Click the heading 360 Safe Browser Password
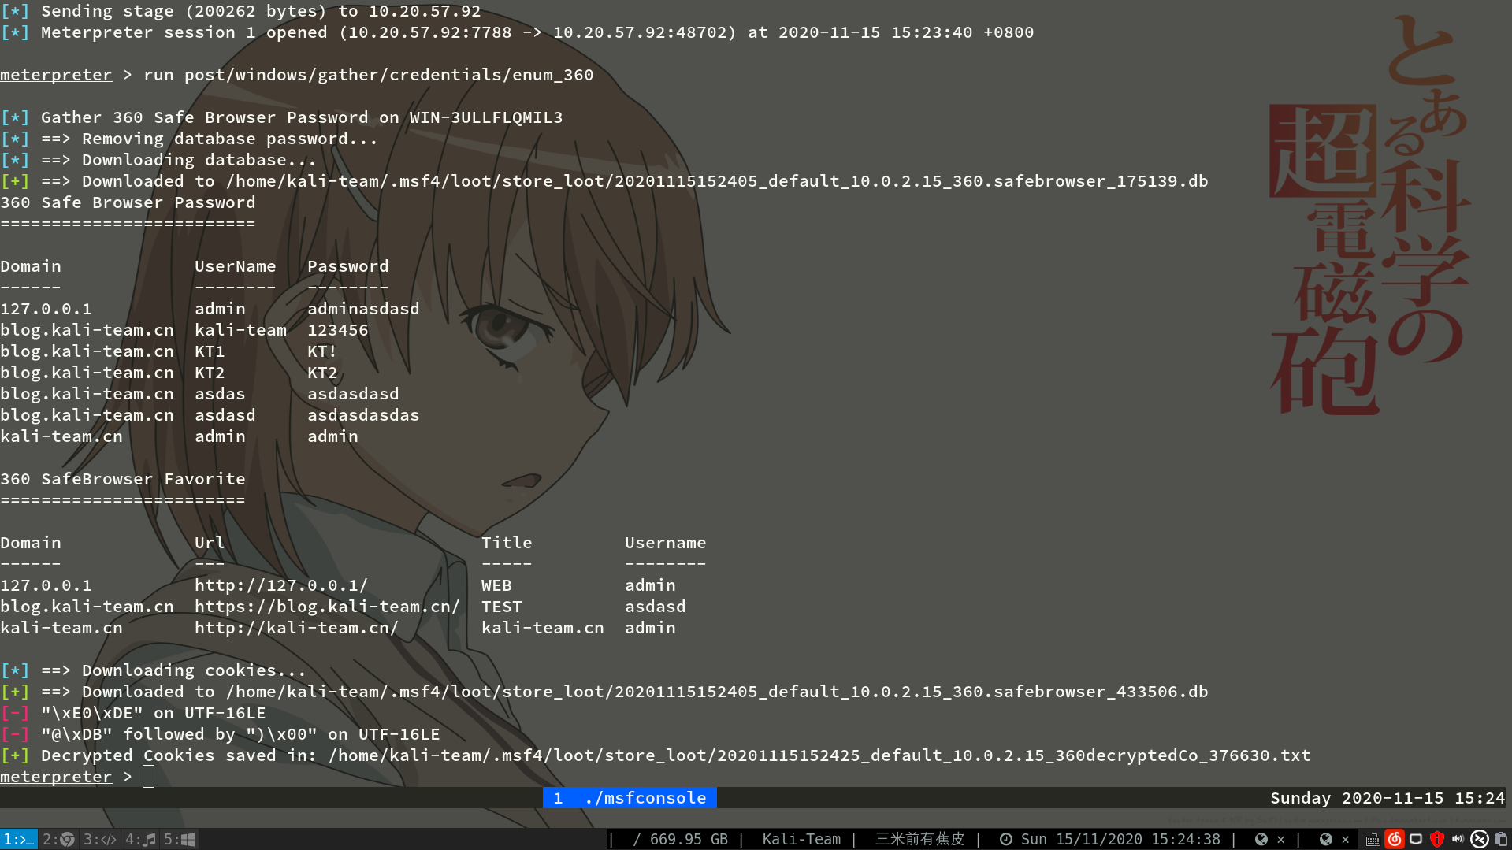Image resolution: width=1512 pixels, height=850 pixels. tap(128, 202)
